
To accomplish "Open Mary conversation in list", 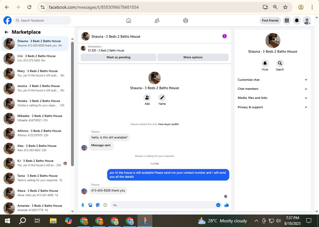I will click(x=35, y=73).
